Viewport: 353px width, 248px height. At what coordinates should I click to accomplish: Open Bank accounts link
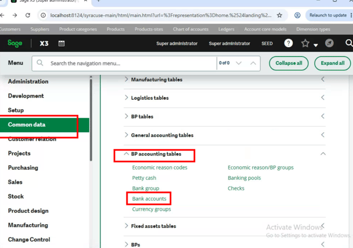149,199
